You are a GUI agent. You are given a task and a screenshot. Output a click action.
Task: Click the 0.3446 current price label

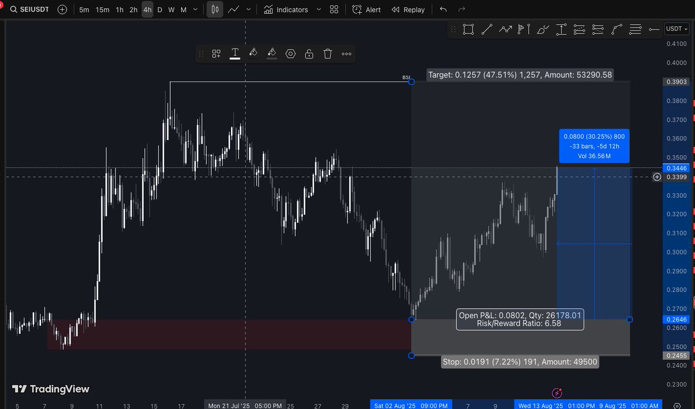click(675, 168)
